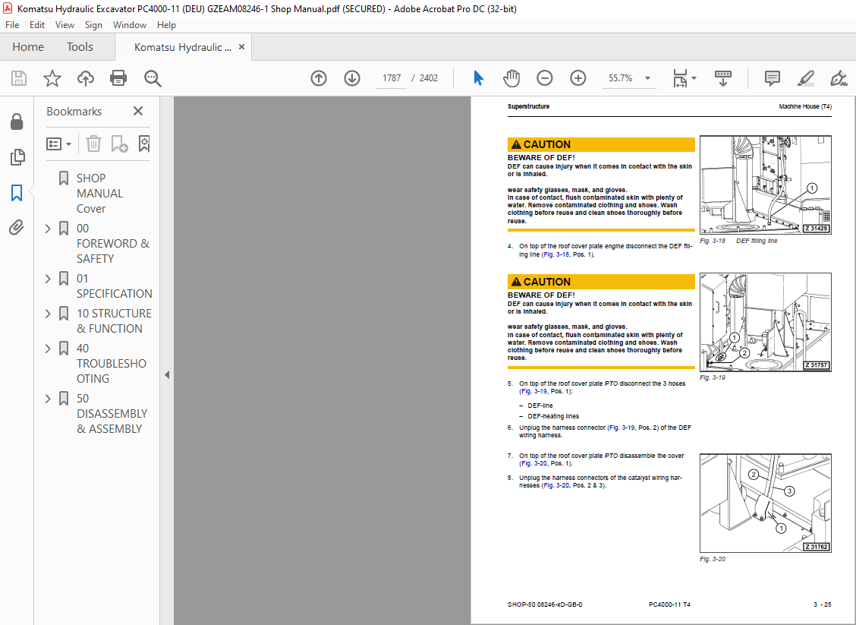Image resolution: width=856 pixels, height=625 pixels.
Task: Open the Help menu
Action: pyautogui.click(x=166, y=24)
